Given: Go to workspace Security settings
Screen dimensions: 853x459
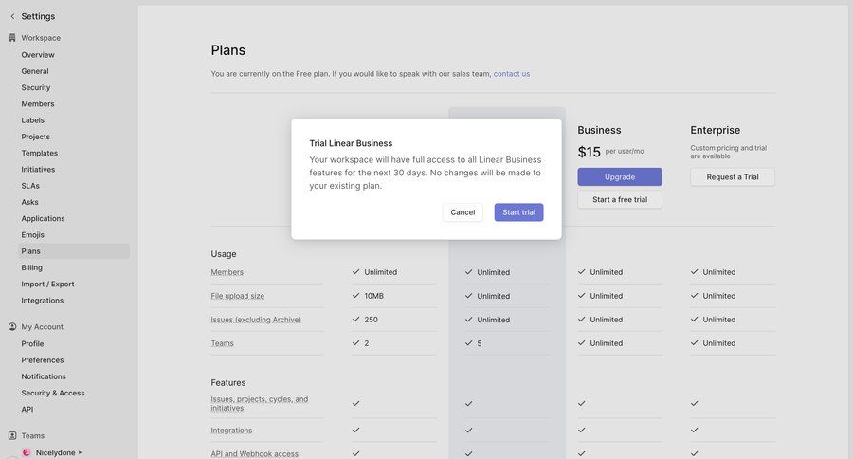Looking at the screenshot, I should (x=36, y=87).
